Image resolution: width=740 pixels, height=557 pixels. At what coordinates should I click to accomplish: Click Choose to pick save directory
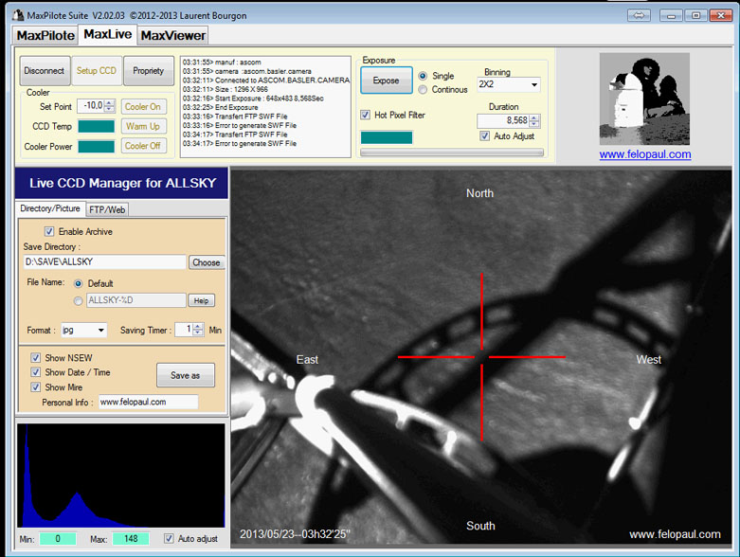(207, 262)
